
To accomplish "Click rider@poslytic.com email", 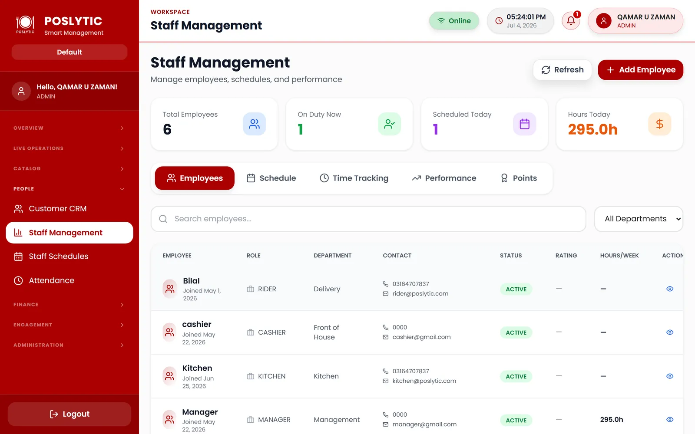I will 420,294.
